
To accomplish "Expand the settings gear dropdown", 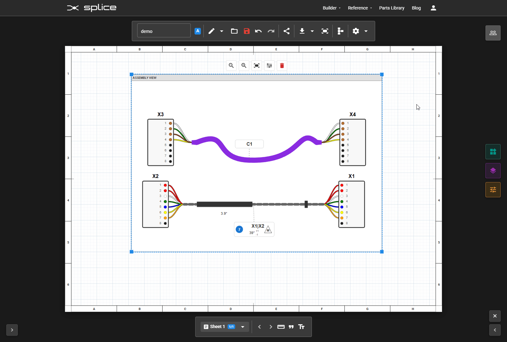I will 366,31.
